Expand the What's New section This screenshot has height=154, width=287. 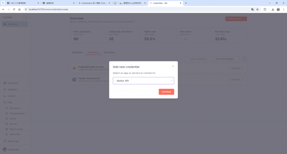(24, 141)
